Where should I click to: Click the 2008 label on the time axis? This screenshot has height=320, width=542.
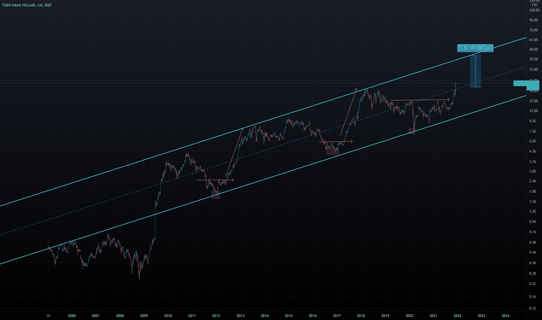tap(120, 315)
